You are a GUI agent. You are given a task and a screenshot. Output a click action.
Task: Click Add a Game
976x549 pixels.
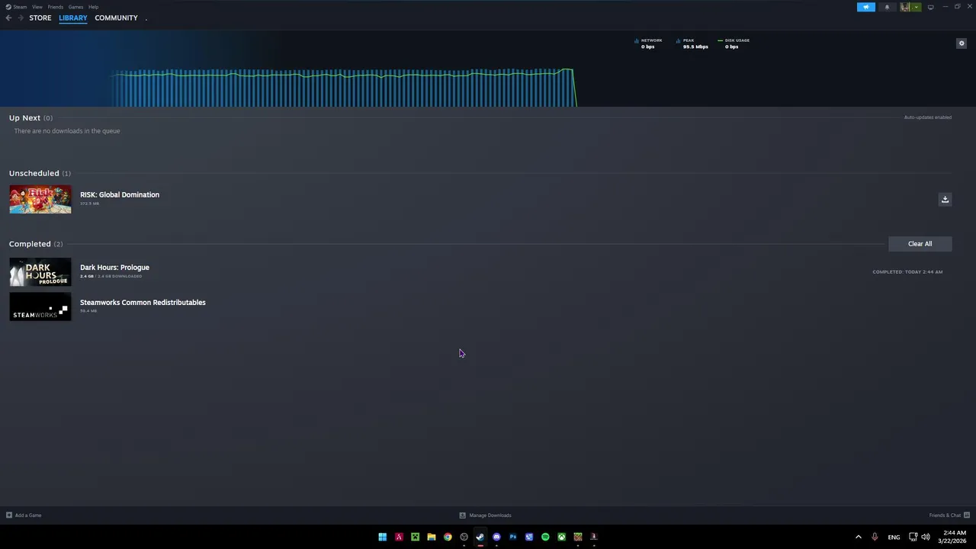click(24, 515)
